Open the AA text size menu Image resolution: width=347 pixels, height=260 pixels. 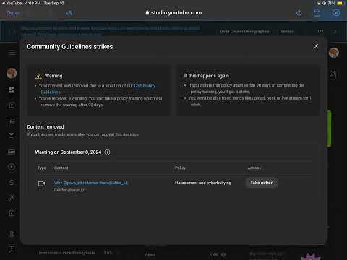point(69,13)
